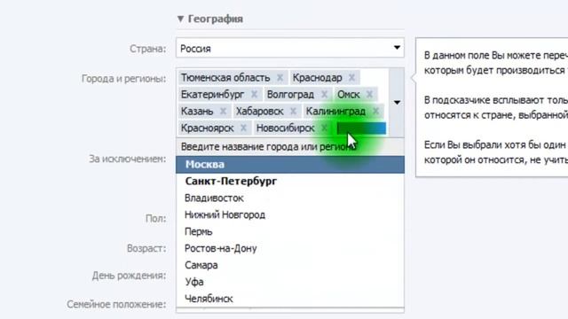Click the Тюменская область tag label
Viewport: 568px width, 319px height.
coord(225,78)
